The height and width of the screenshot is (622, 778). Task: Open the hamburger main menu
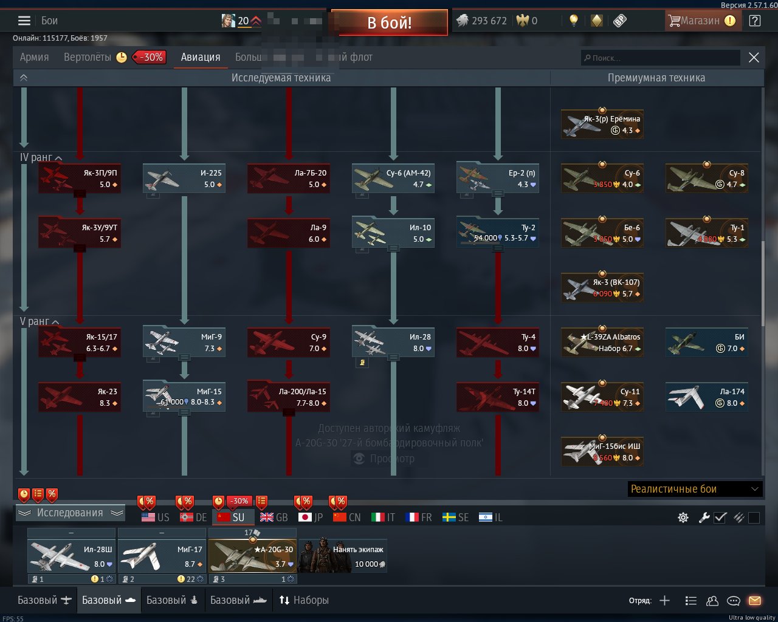tap(24, 21)
